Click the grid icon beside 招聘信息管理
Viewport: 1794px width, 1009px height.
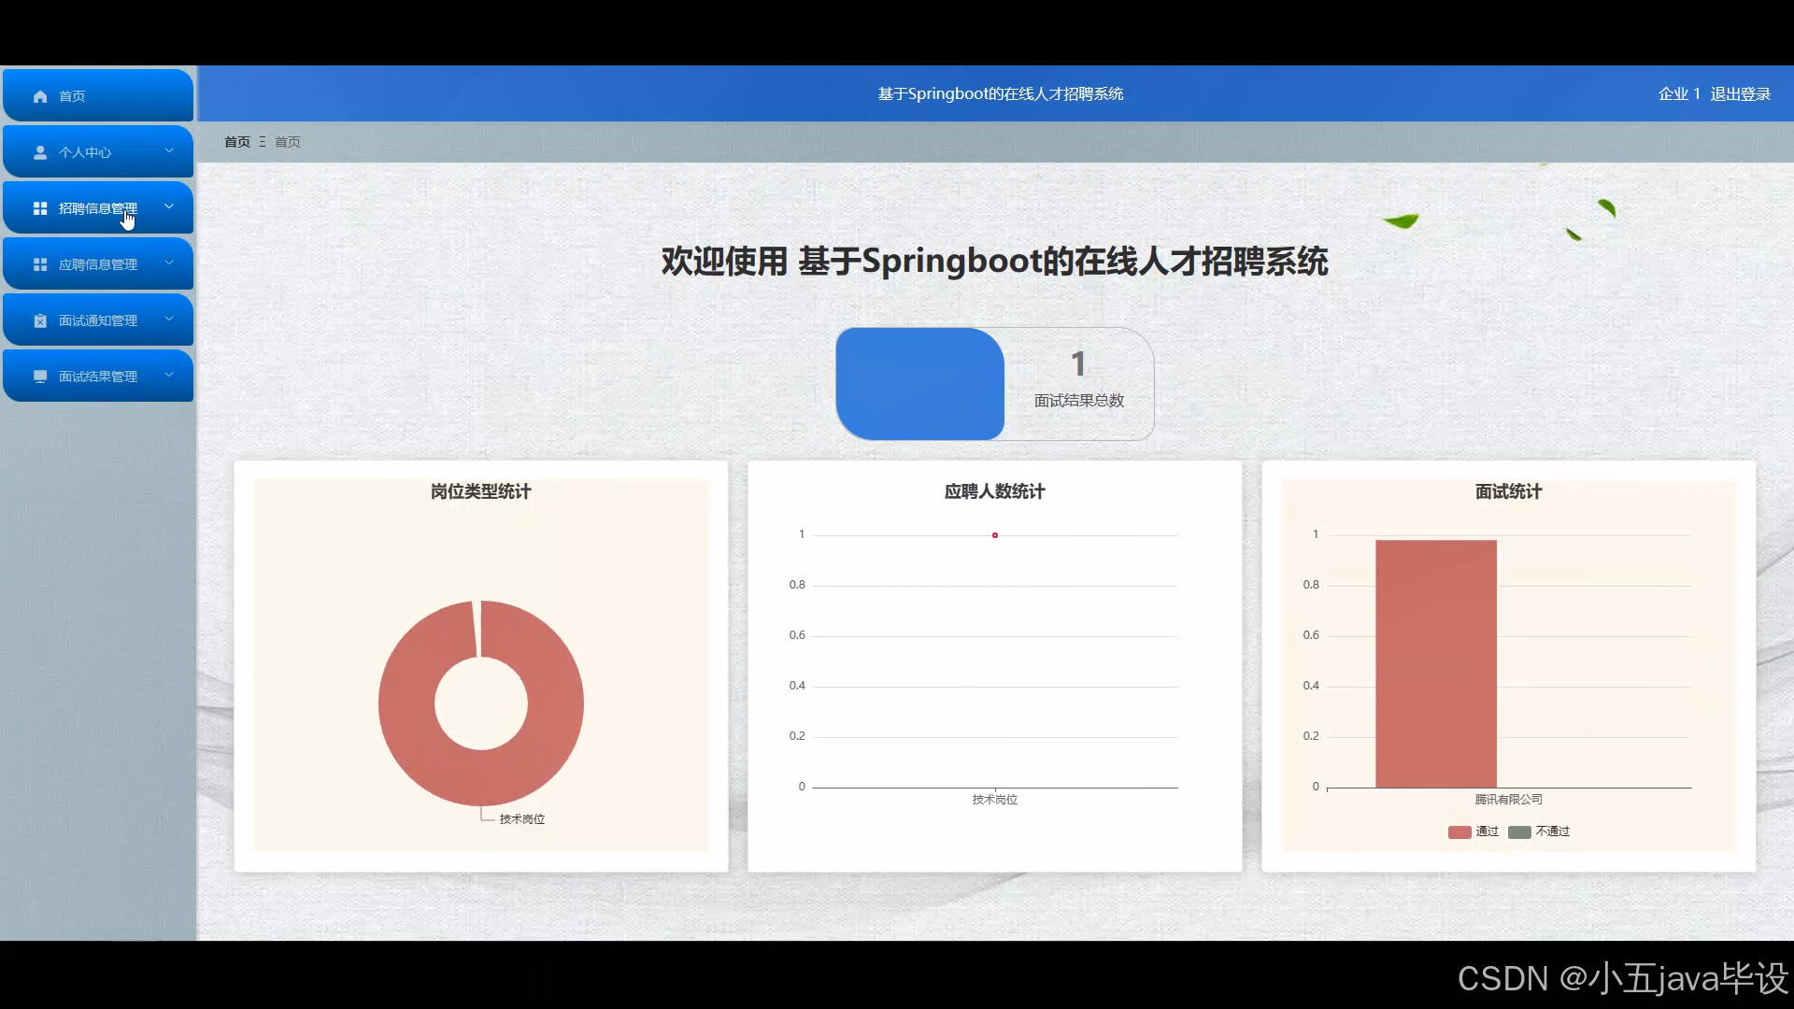point(40,208)
